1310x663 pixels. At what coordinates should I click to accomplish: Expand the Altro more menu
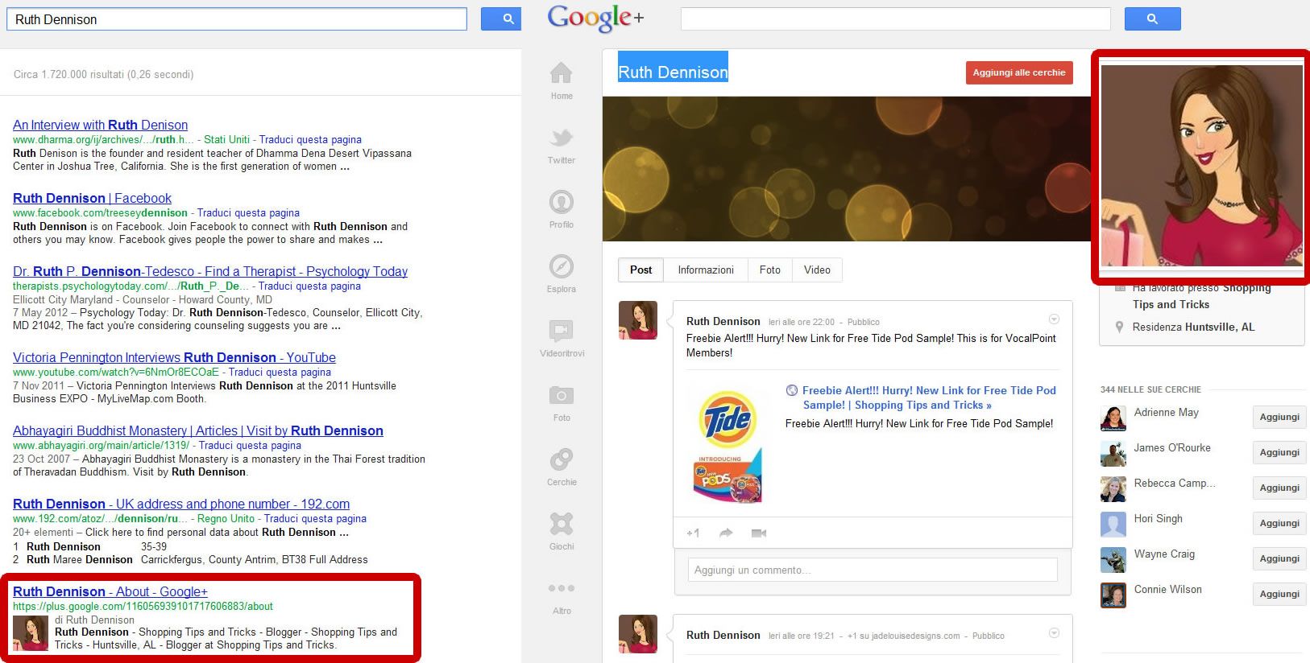pyautogui.click(x=562, y=589)
